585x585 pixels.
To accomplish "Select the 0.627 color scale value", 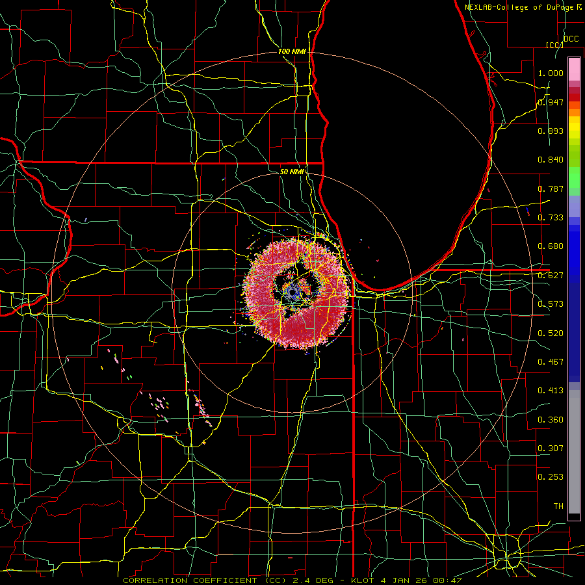I will (x=551, y=276).
